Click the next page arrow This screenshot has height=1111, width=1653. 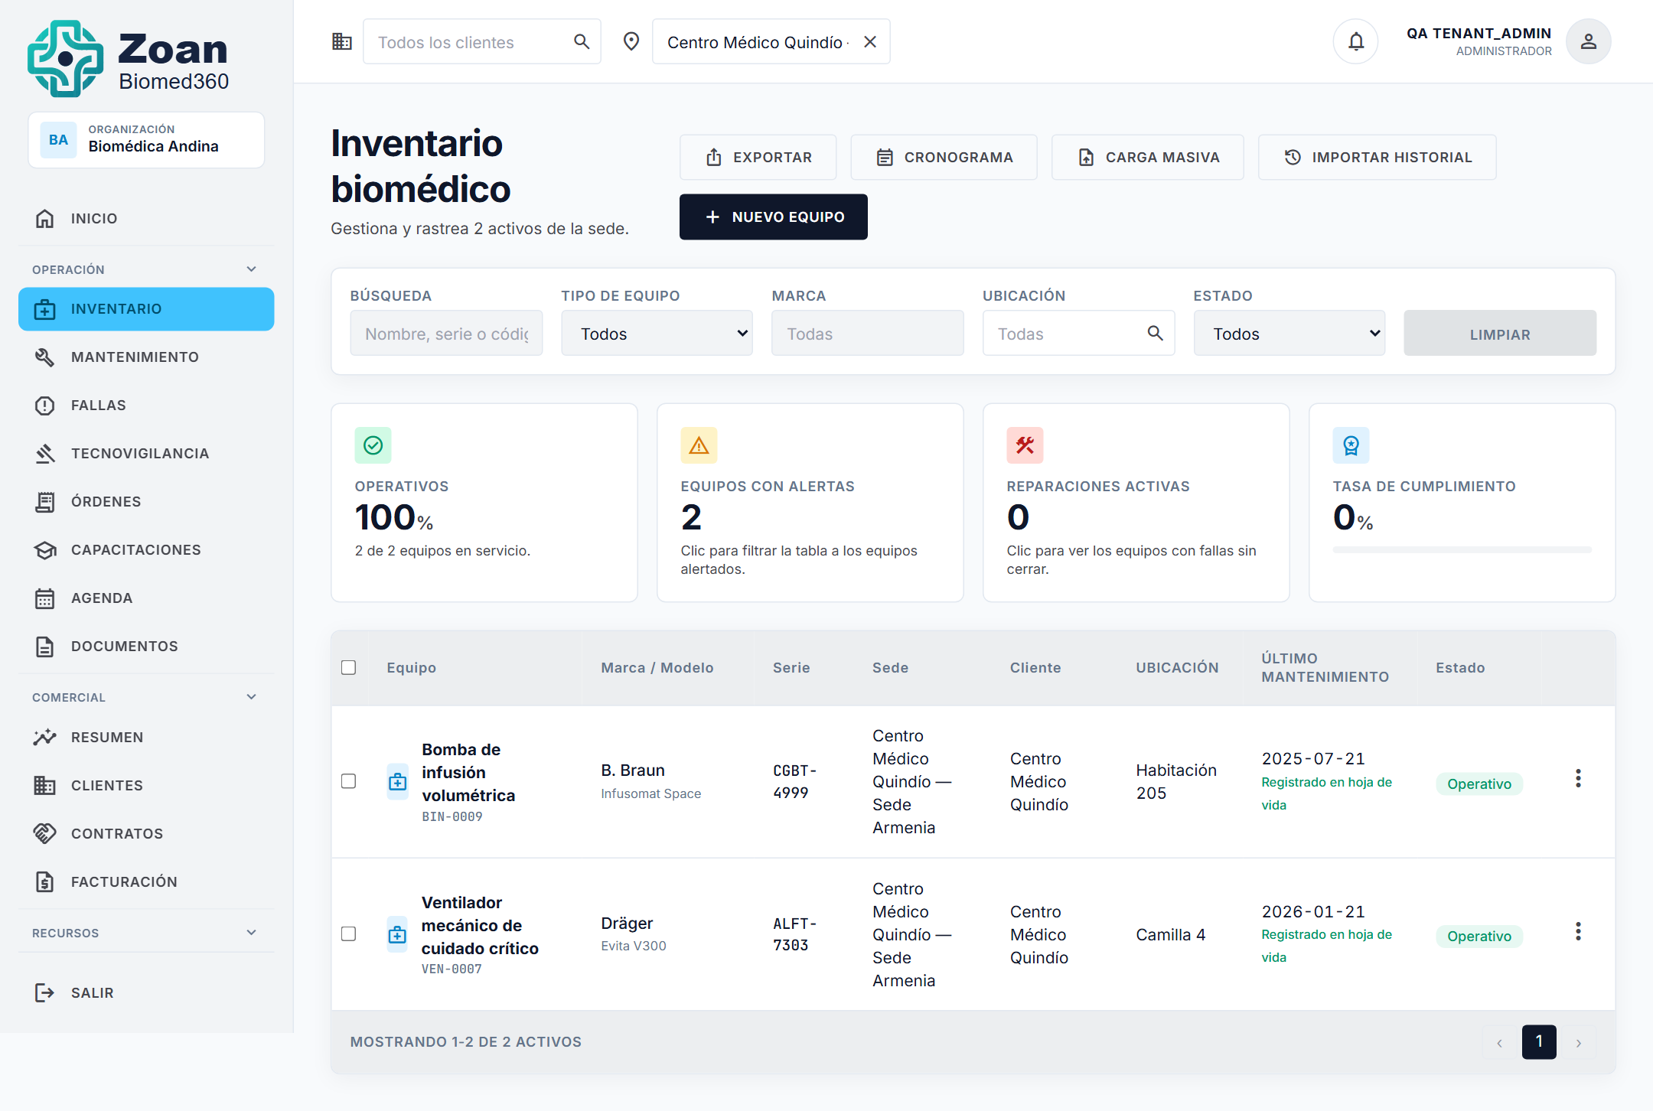[x=1578, y=1042]
